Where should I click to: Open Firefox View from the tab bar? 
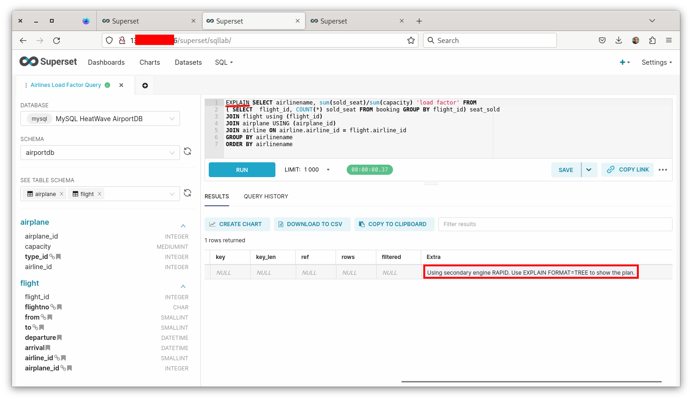(x=86, y=21)
